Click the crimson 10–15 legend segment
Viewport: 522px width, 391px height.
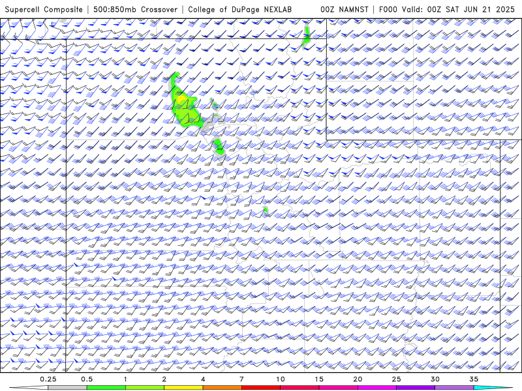point(299,388)
